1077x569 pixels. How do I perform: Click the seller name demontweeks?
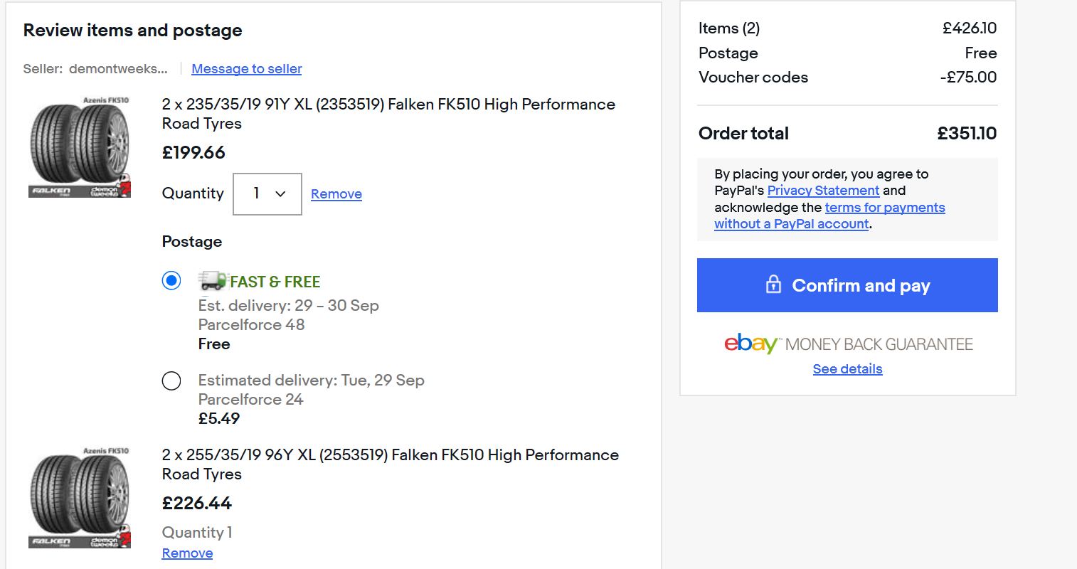pos(118,69)
